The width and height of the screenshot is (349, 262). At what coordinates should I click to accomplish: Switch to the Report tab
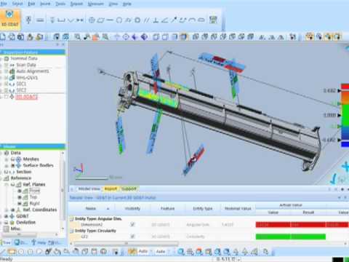[111, 188]
